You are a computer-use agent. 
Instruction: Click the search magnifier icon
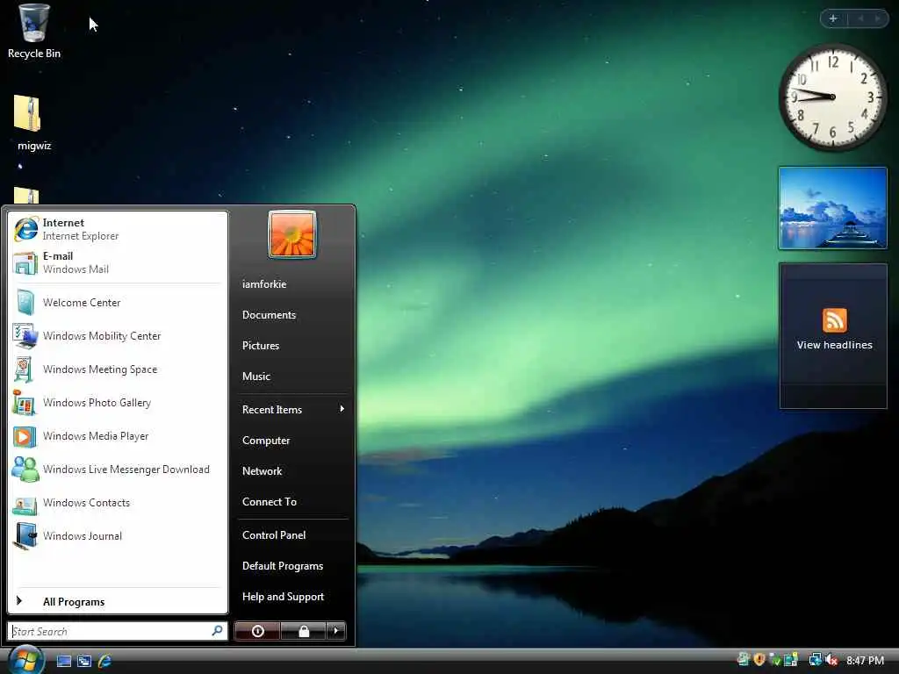click(x=218, y=631)
